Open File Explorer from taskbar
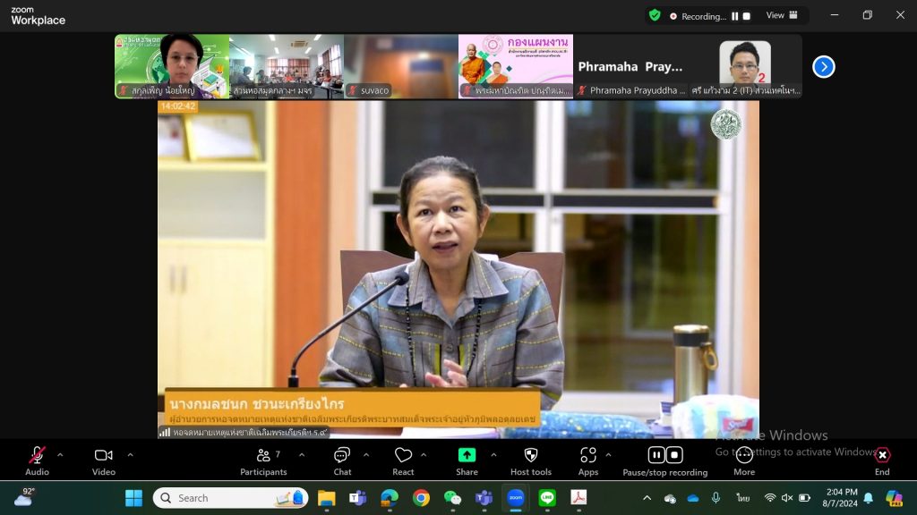 [326, 498]
